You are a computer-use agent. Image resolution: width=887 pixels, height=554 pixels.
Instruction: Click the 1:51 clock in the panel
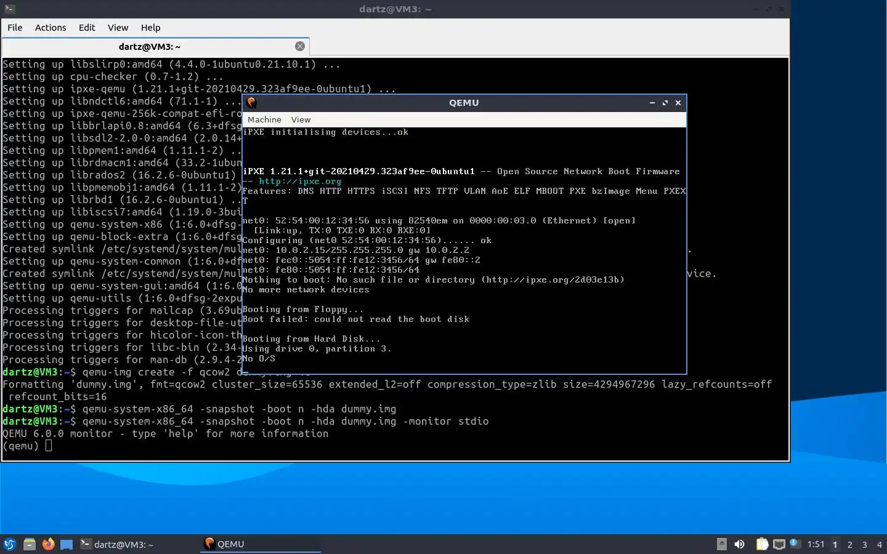click(816, 544)
